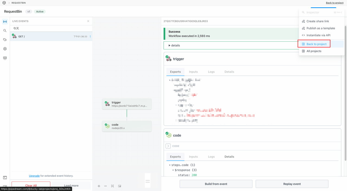Fit workflow canvas to view
Image resolution: width=347 pixels, height=191 pixels.
point(113,186)
